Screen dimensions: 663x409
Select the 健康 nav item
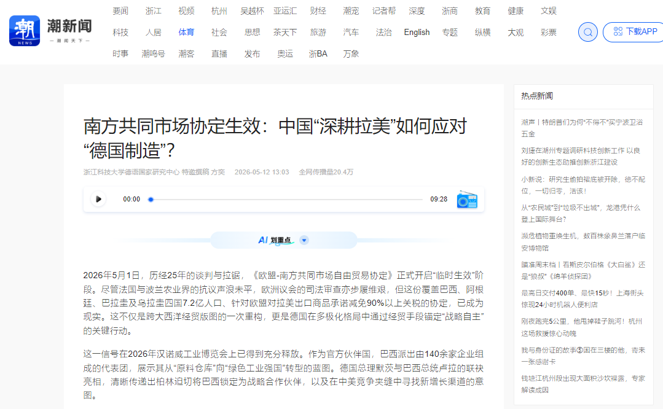click(x=516, y=11)
